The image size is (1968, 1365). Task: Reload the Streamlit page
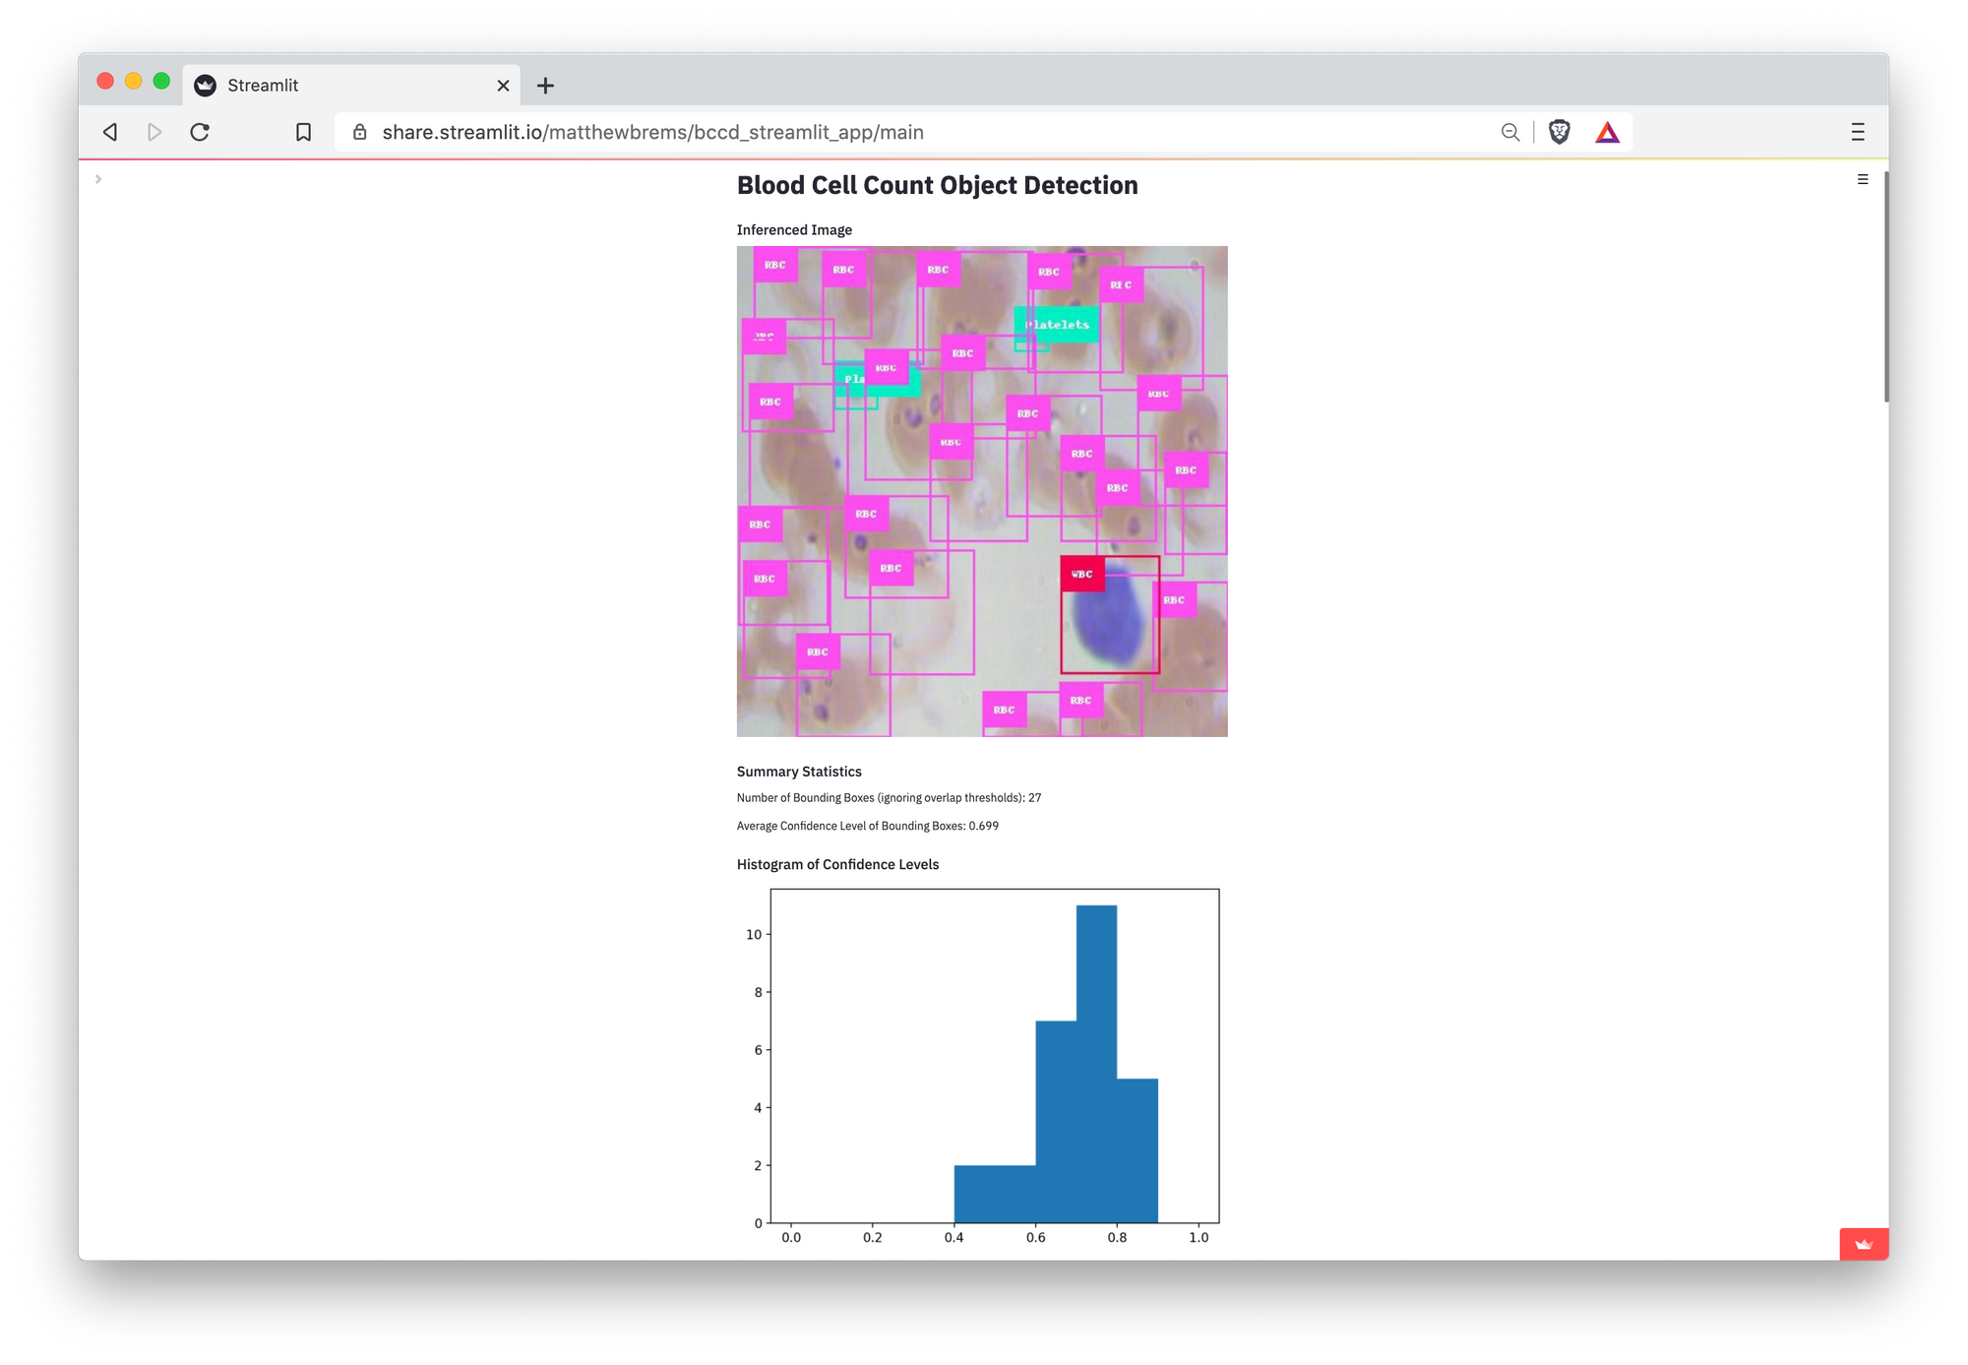click(200, 132)
